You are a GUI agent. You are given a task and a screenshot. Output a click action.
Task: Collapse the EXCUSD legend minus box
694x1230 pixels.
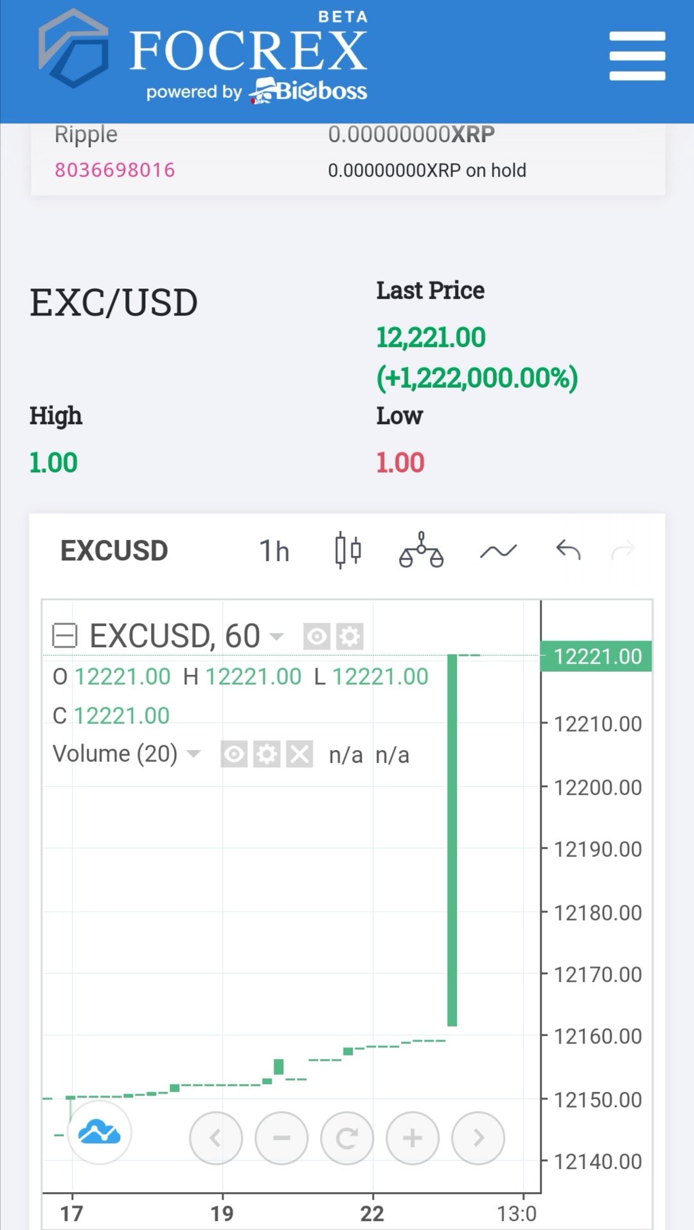click(64, 636)
